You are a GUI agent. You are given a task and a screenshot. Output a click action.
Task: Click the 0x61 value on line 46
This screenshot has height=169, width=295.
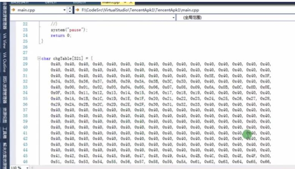[x=196, y=161]
